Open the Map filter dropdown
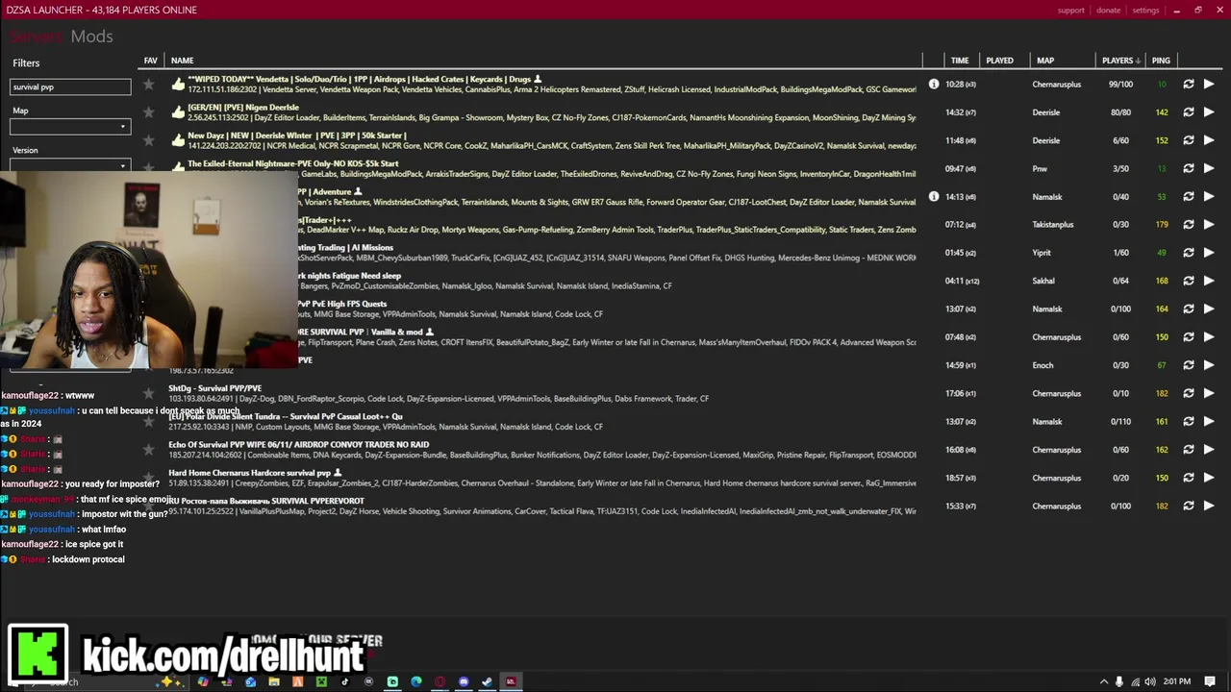This screenshot has width=1231, height=692. (70, 127)
